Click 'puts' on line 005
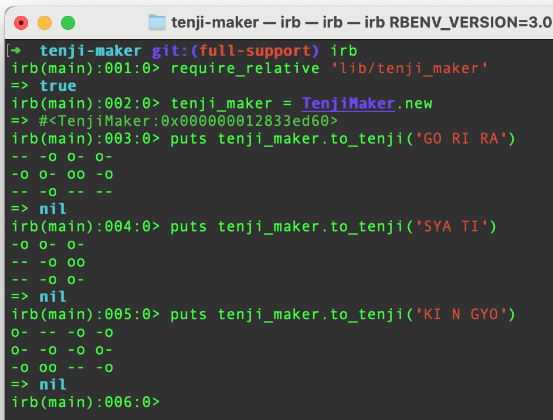Screen dimensions: 553x420 (x=189, y=315)
